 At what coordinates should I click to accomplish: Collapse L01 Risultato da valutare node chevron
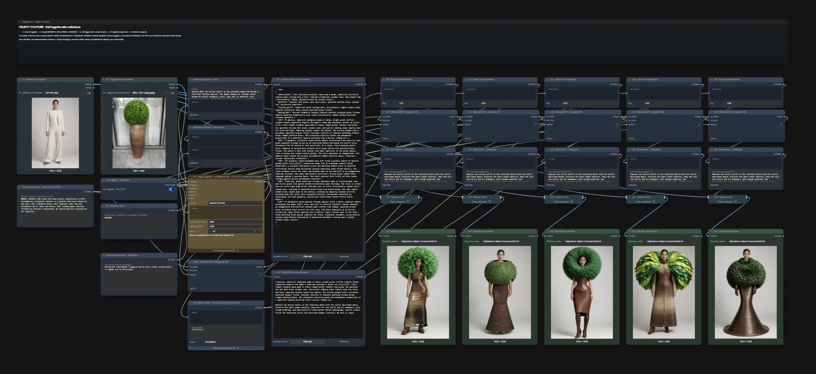[x=383, y=231]
